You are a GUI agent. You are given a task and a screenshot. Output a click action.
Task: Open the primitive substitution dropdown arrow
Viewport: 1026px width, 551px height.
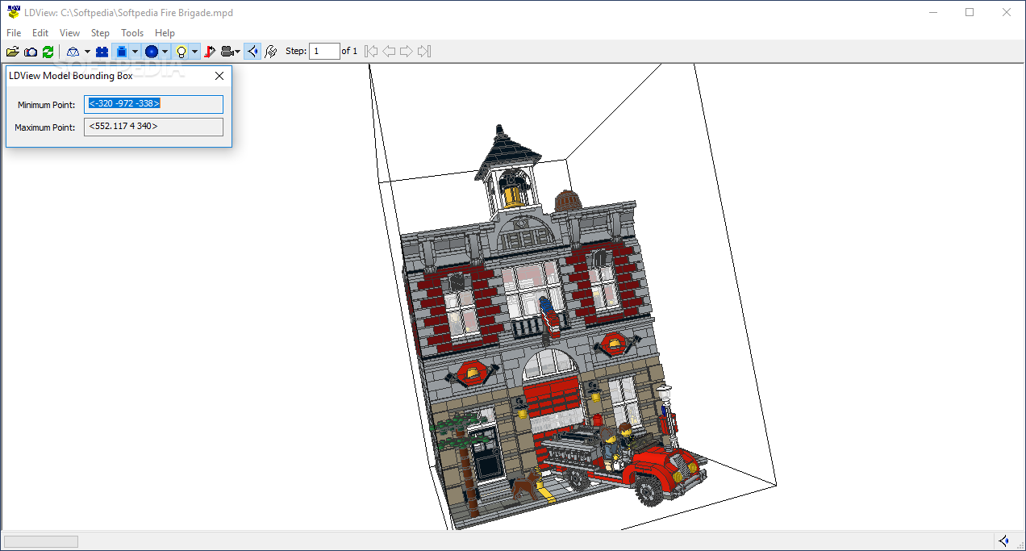click(x=165, y=52)
